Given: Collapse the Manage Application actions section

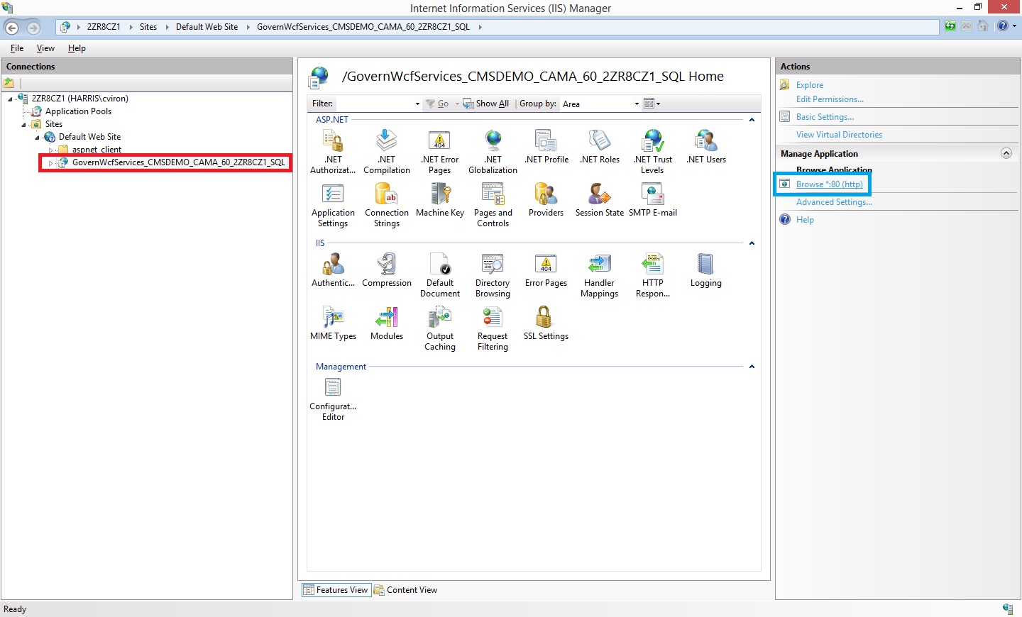Looking at the screenshot, I should pyautogui.click(x=1006, y=153).
